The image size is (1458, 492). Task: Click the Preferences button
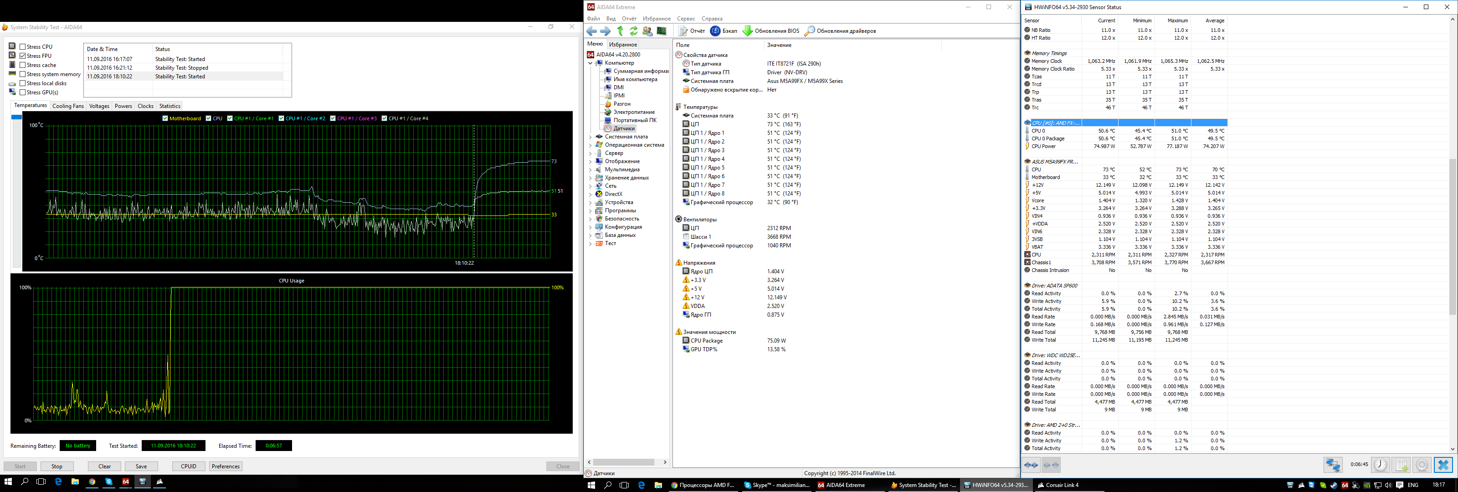226,466
